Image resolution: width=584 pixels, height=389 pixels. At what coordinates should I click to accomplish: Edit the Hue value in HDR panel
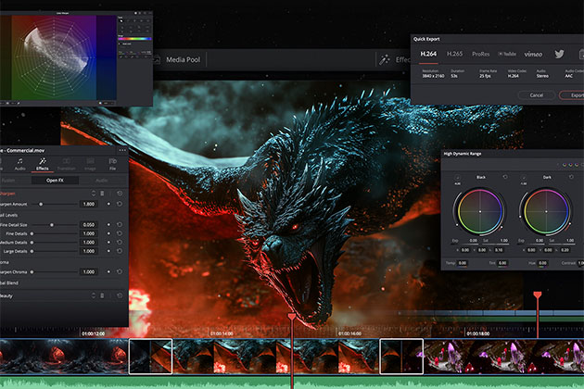542,263
